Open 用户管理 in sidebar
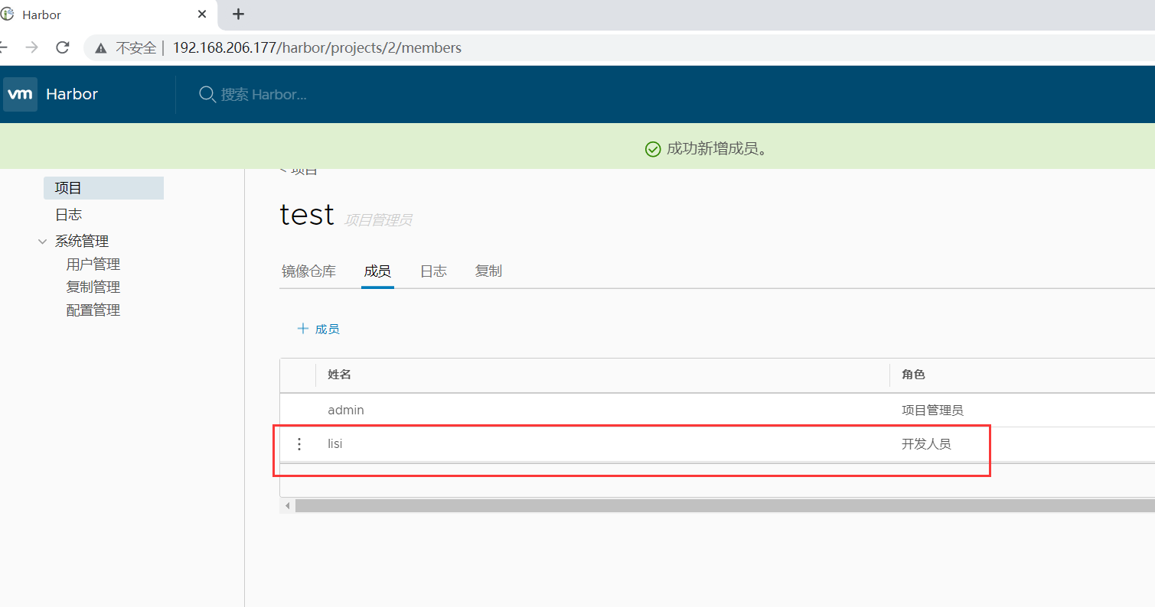Screen dimensions: 1155x607 point(93,265)
